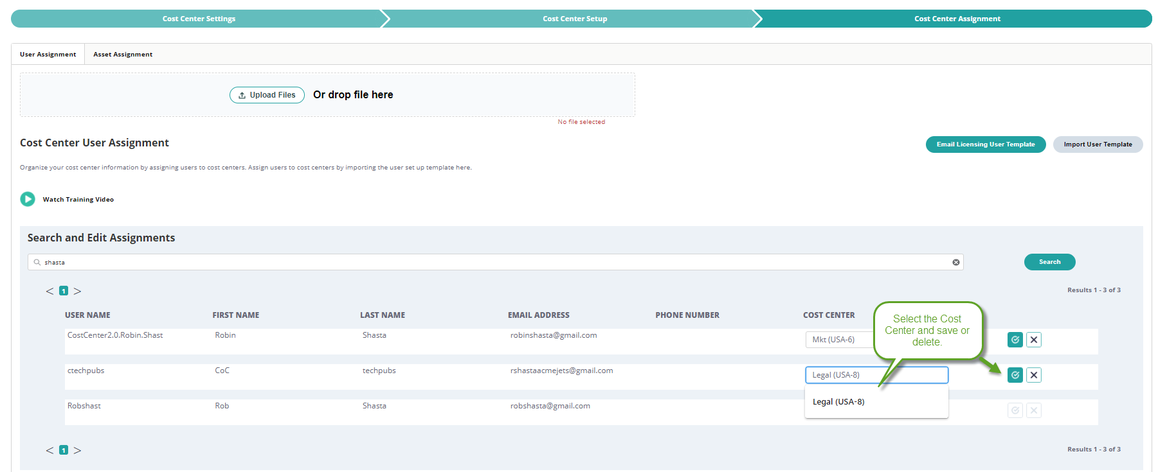The image size is (1167, 472).
Task: Open the Cost Center Settings step
Action: tap(199, 19)
